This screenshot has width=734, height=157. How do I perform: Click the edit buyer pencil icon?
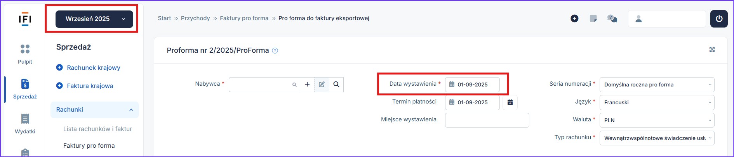click(322, 85)
